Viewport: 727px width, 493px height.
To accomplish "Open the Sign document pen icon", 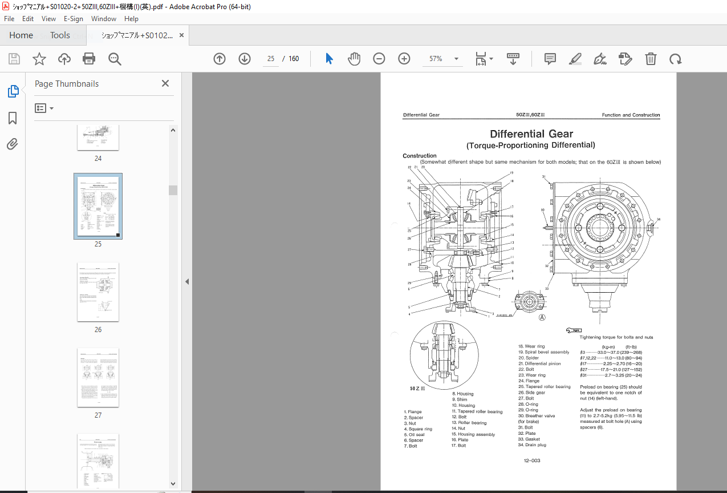I will (x=600, y=59).
